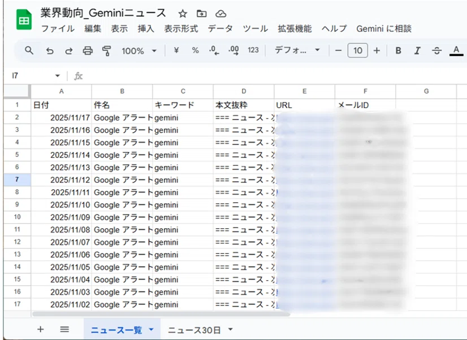This screenshot has height=340, width=467.
Task: Open the 拡張機能 menu
Action: pyautogui.click(x=295, y=29)
